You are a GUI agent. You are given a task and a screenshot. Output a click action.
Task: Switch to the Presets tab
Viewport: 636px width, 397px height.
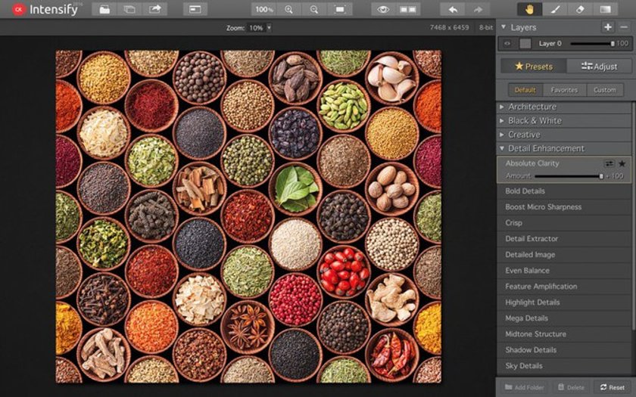[x=533, y=66]
